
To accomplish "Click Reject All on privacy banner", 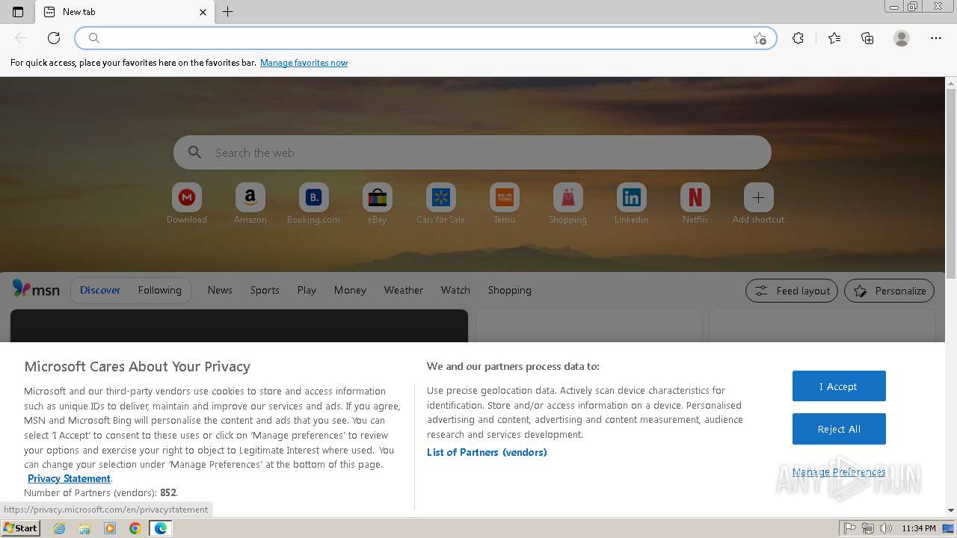I will 839,429.
